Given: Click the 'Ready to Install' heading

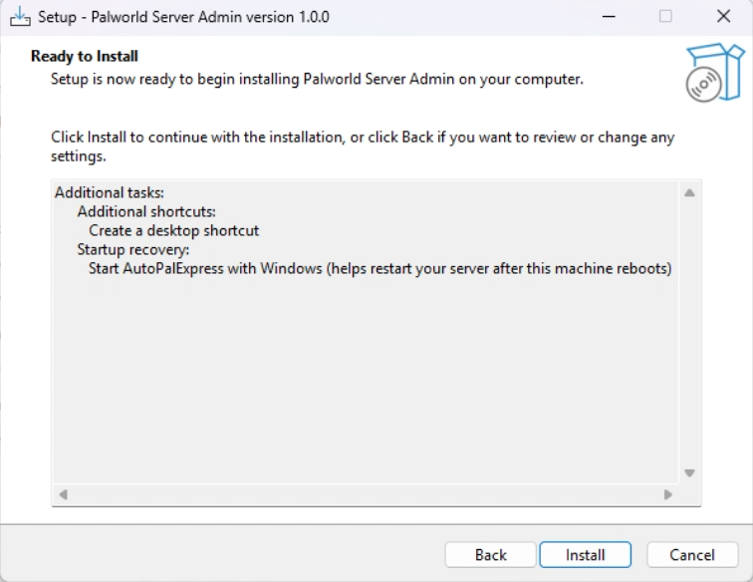Looking at the screenshot, I should pyautogui.click(x=85, y=56).
